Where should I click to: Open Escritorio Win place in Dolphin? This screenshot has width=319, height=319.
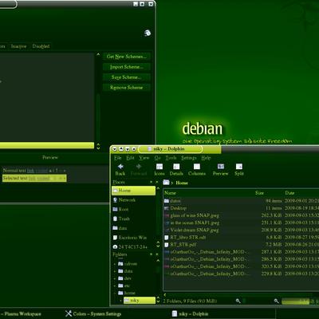pyautogui.click(x=133, y=238)
